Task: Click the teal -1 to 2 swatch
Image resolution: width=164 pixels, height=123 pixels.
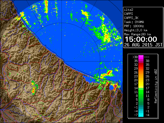Action: point(141,107)
